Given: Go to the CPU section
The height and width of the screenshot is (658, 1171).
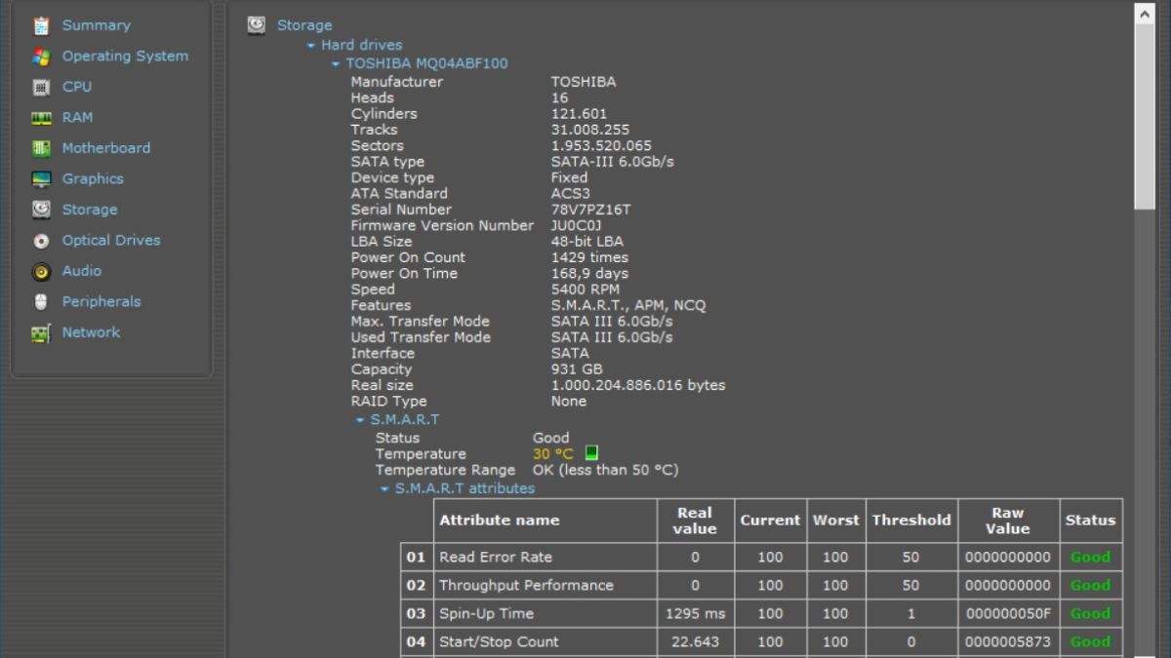Looking at the screenshot, I should coord(77,87).
